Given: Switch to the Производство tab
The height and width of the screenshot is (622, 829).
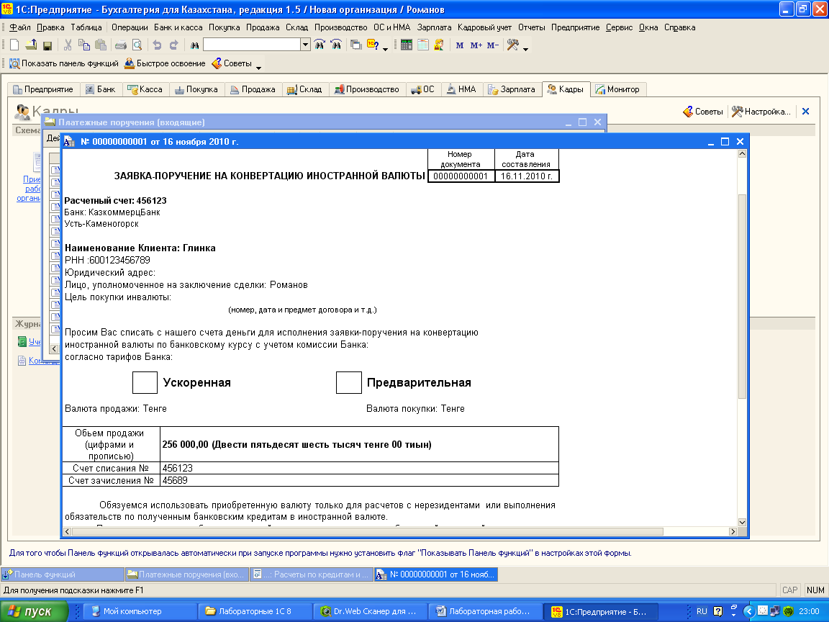Looking at the screenshot, I should point(367,89).
